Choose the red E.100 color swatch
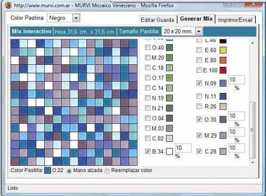Viewport: 266px width, 196px height. pyautogui.click(x=223, y=70)
